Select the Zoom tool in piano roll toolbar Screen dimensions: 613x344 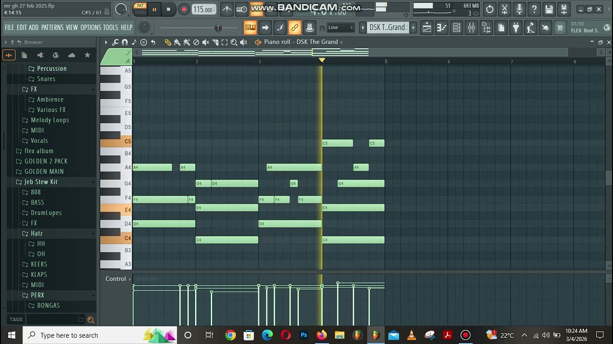tap(234, 43)
